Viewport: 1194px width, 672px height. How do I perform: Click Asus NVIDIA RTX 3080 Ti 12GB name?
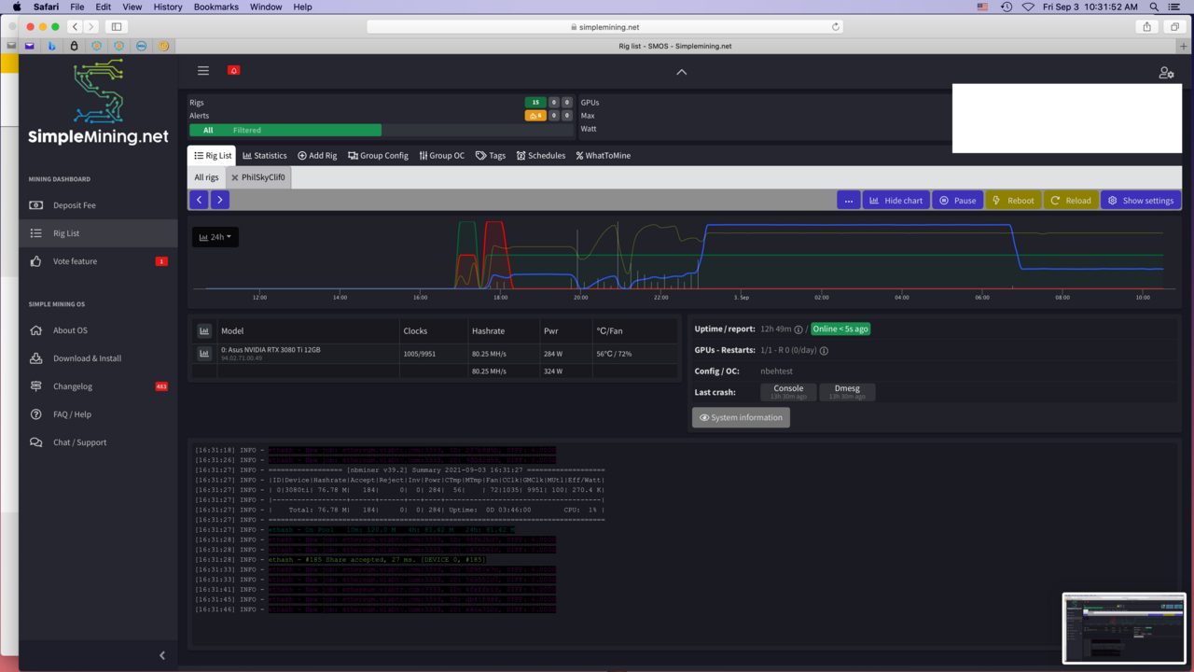[x=271, y=349]
